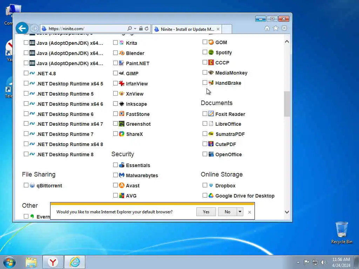Click Yes to set default browser

coord(206,212)
